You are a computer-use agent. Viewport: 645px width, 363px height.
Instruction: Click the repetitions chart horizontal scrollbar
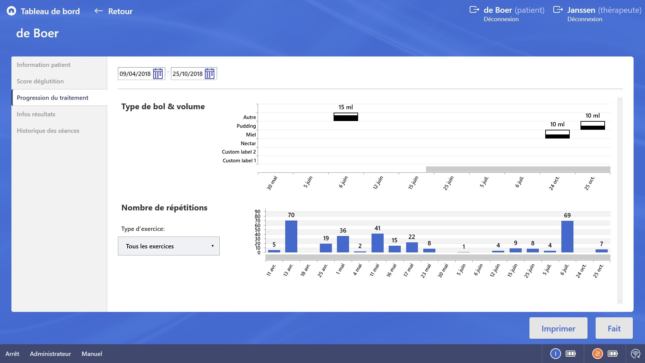pos(438,257)
